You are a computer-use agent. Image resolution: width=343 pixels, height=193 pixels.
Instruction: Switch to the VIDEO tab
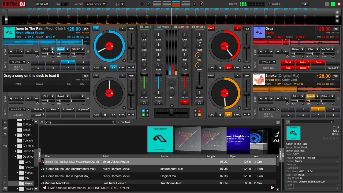[163, 27]
